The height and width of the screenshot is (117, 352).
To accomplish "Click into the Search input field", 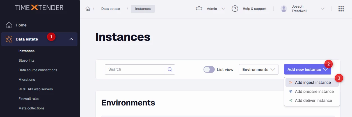I will click(x=135, y=69).
